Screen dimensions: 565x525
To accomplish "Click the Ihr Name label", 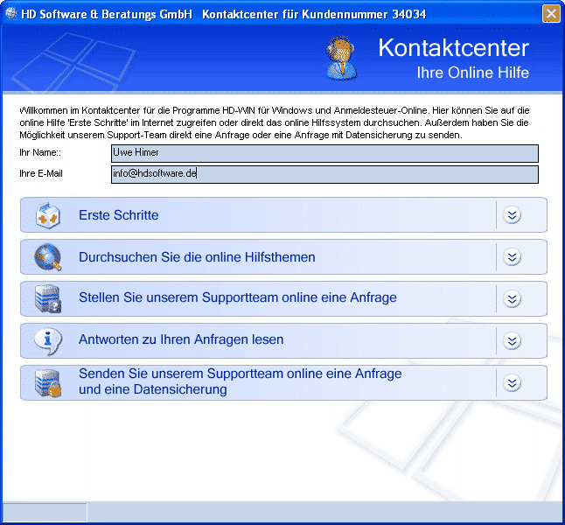I will 40,152.
